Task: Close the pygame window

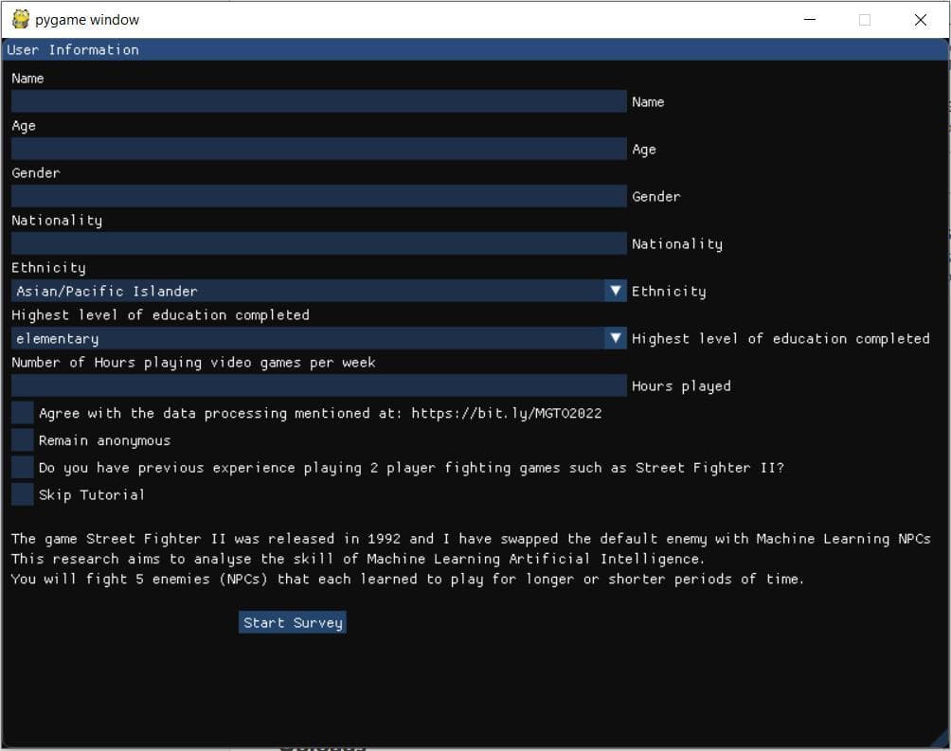Action: [920, 19]
